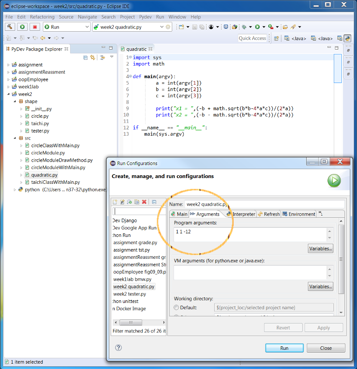The image size is (357, 369).
Task: Click the Program arguments text field
Action: click(250, 234)
